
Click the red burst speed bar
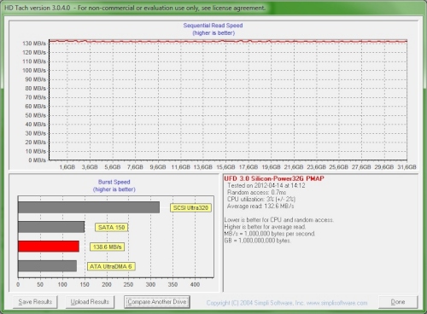(x=49, y=247)
